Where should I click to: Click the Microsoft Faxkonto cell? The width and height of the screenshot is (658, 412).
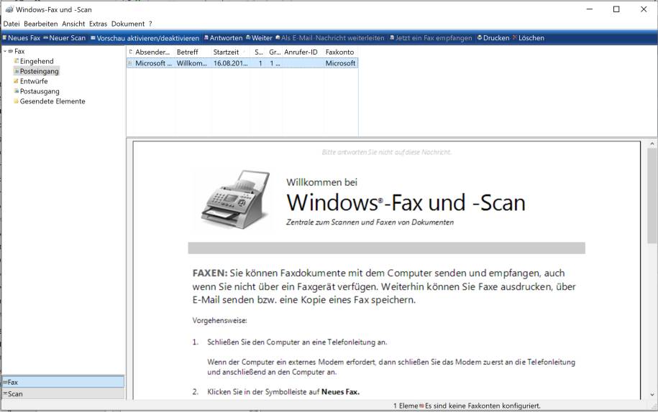click(x=340, y=63)
